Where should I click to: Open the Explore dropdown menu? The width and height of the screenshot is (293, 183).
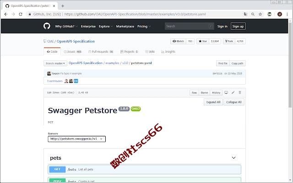pyautogui.click(x=106, y=27)
